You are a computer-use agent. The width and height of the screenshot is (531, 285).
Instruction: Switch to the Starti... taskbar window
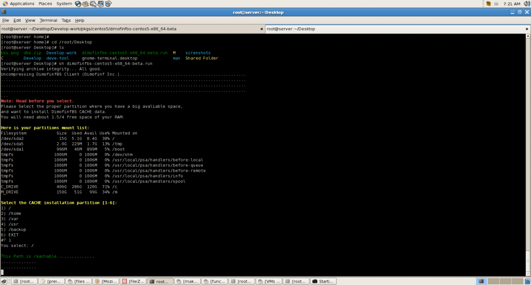(324, 281)
